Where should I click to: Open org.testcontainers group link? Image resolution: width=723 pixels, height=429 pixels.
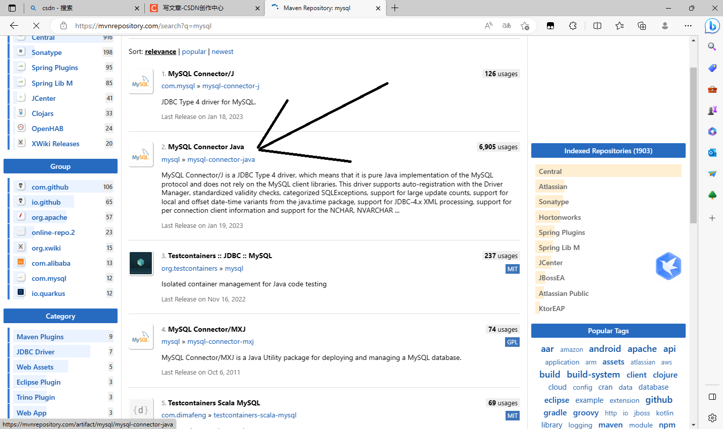(x=189, y=268)
